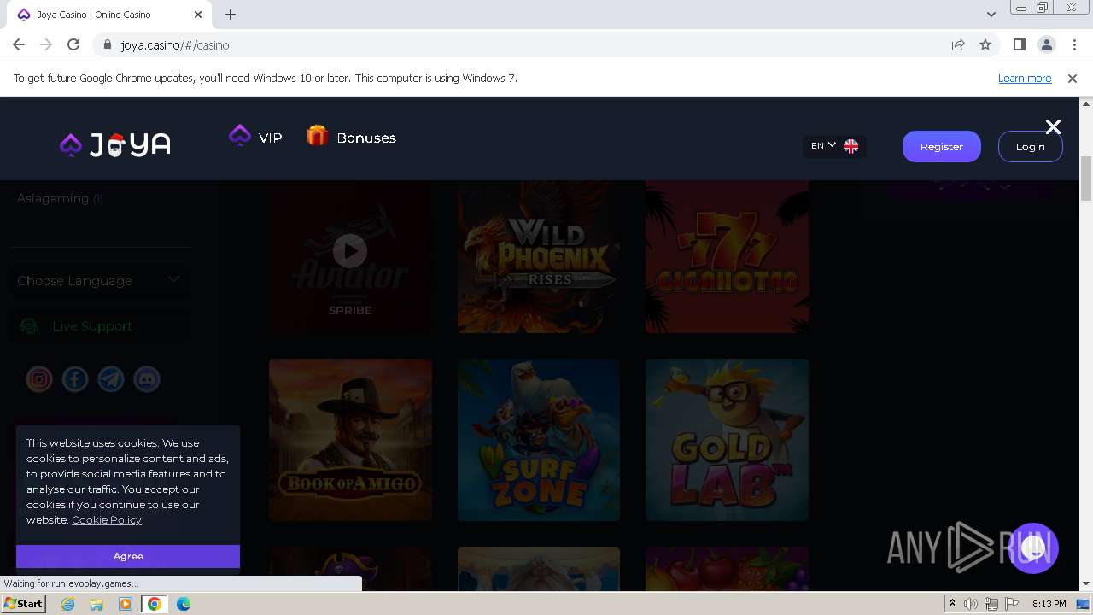Click the UK flag icon
The height and width of the screenshot is (615, 1093).
coord(850,146)
